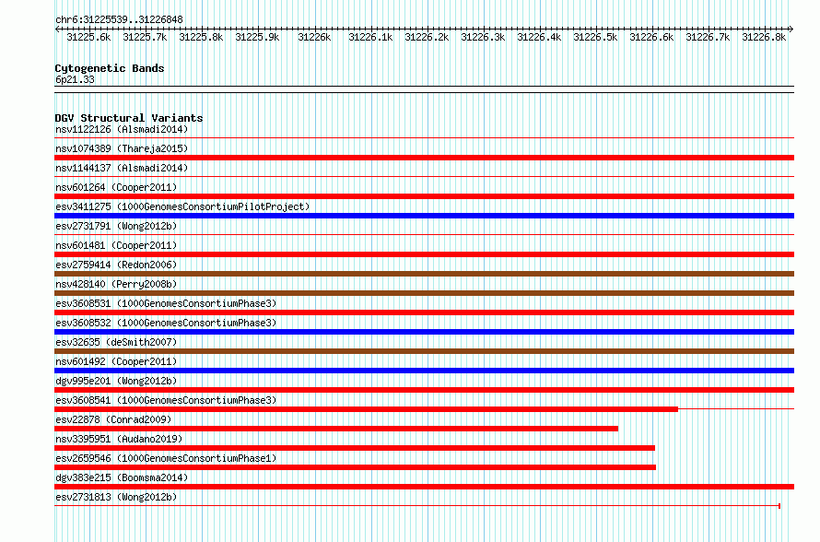The height and width of the screenshot is (542, 820).
Task: Select the esv22878 red variant bar
Action: [x=336, y=429]
